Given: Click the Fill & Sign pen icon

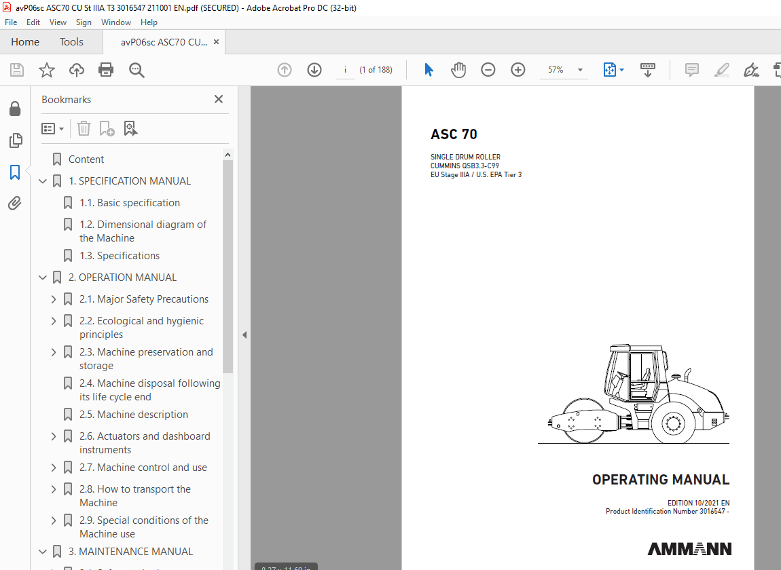Looking at the screenshot, I should point(751,70).
